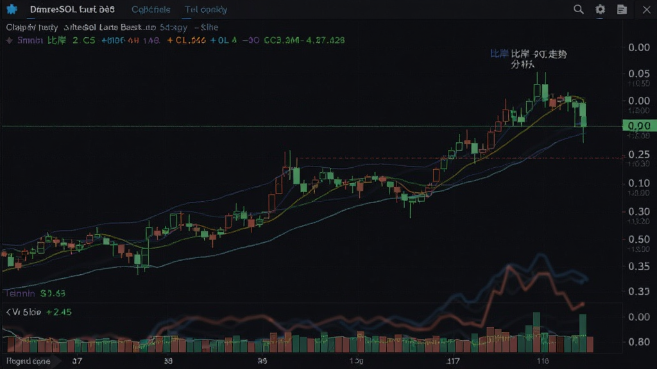Click the 38 time axis label
Image resolution: width=657 pixels, height=369 pixels.
click(x=168, y=361)
